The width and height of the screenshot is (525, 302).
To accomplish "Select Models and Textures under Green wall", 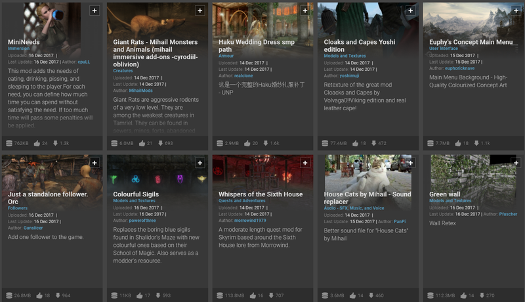I will click(450, 200).
